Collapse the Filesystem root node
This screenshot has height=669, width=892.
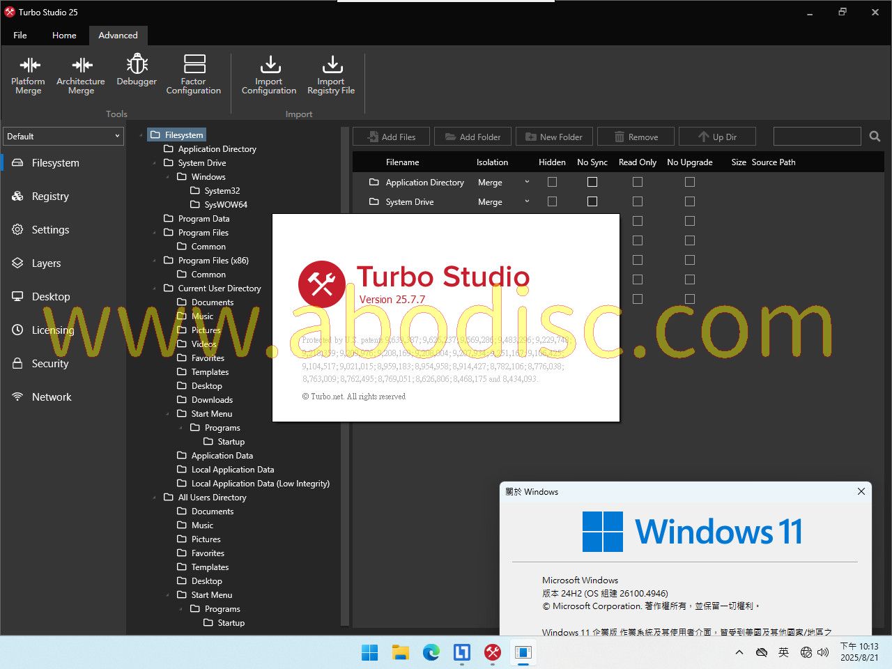pos(141,135)
